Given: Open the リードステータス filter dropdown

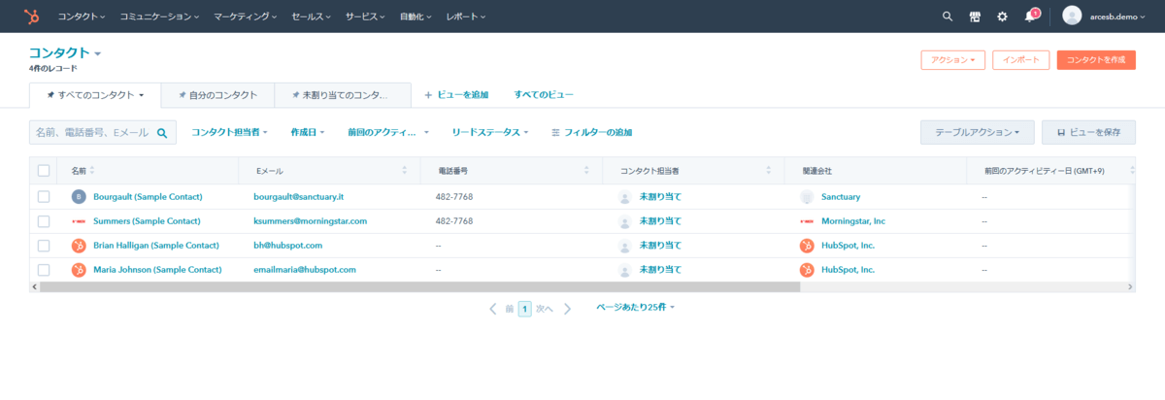Looking at the screenshot, I should coord(489,132).
